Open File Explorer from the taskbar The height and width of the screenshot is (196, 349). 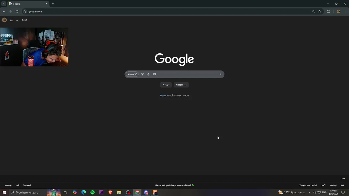(x=119, y=192)
